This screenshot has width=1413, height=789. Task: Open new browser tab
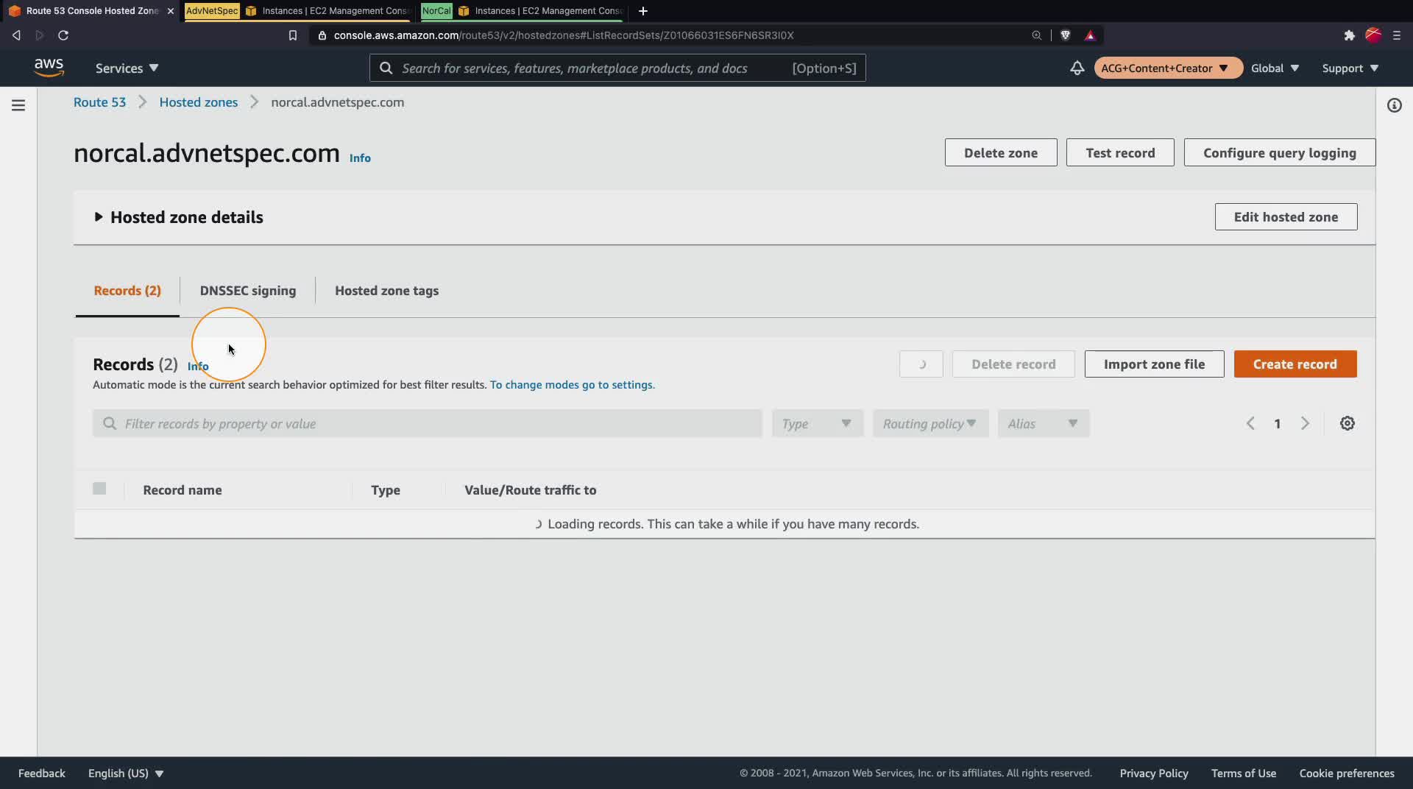[x=643, y=11]
